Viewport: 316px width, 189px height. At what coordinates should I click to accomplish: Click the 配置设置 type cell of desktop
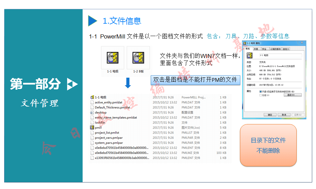coord(187,112)
